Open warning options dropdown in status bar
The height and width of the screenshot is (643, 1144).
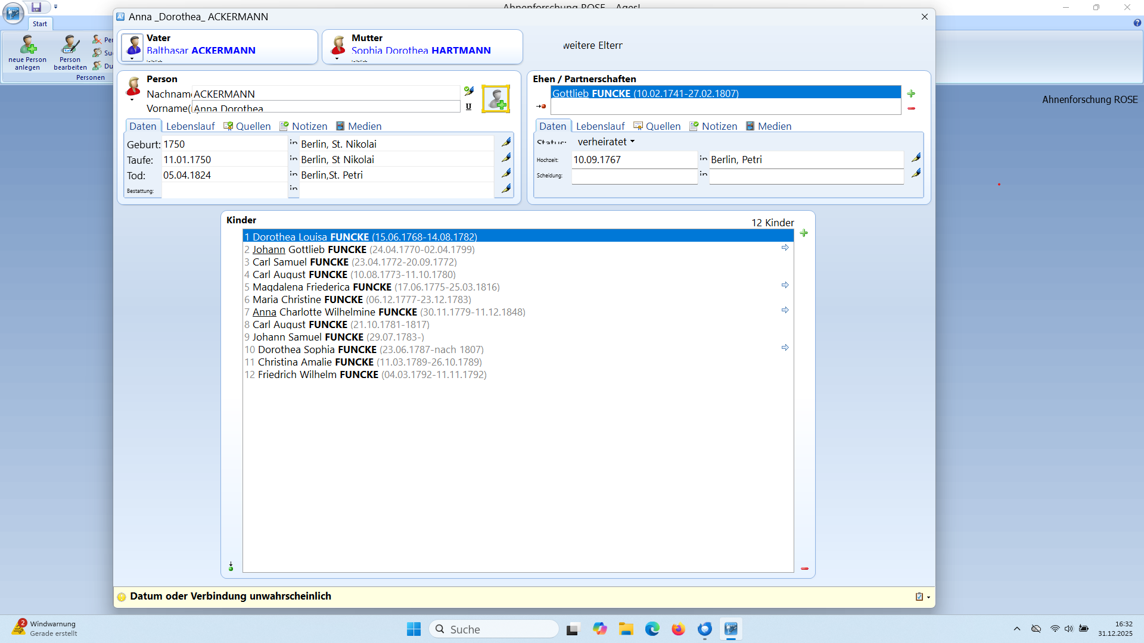pos(928,597)
